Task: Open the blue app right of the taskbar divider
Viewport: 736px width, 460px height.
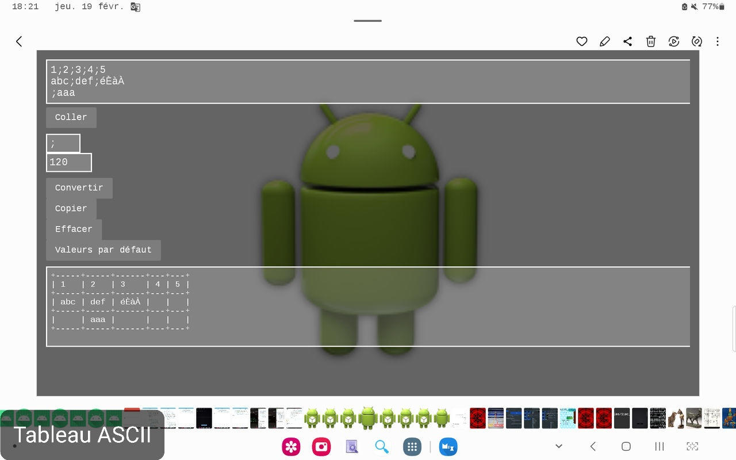Action: [x=448, y=447]
